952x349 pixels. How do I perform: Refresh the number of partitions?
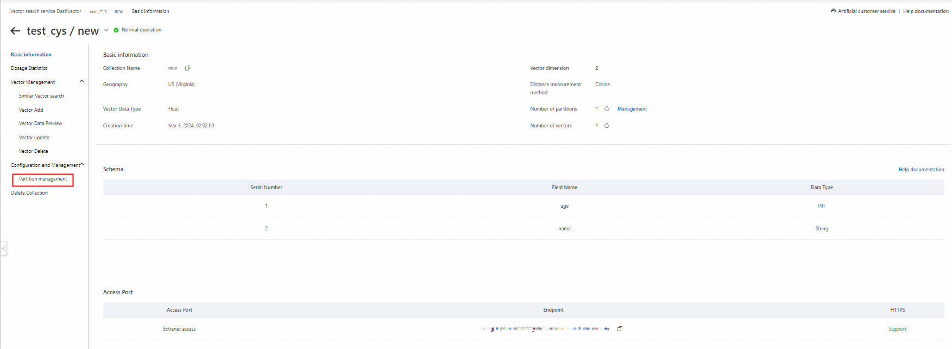607,109
